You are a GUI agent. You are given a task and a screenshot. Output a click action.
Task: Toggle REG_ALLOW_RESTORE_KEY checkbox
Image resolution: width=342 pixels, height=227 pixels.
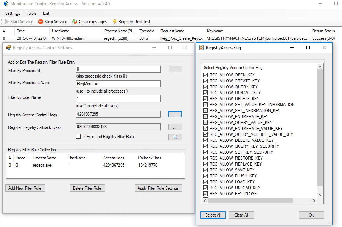205,158
